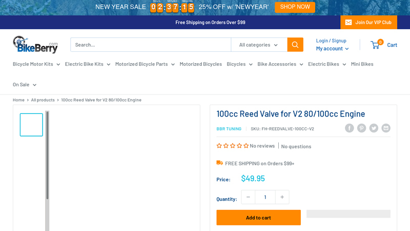The height and width of the screenshot is (231, 410).
Task: Click the quantity value field
Action: pos(265,197)
